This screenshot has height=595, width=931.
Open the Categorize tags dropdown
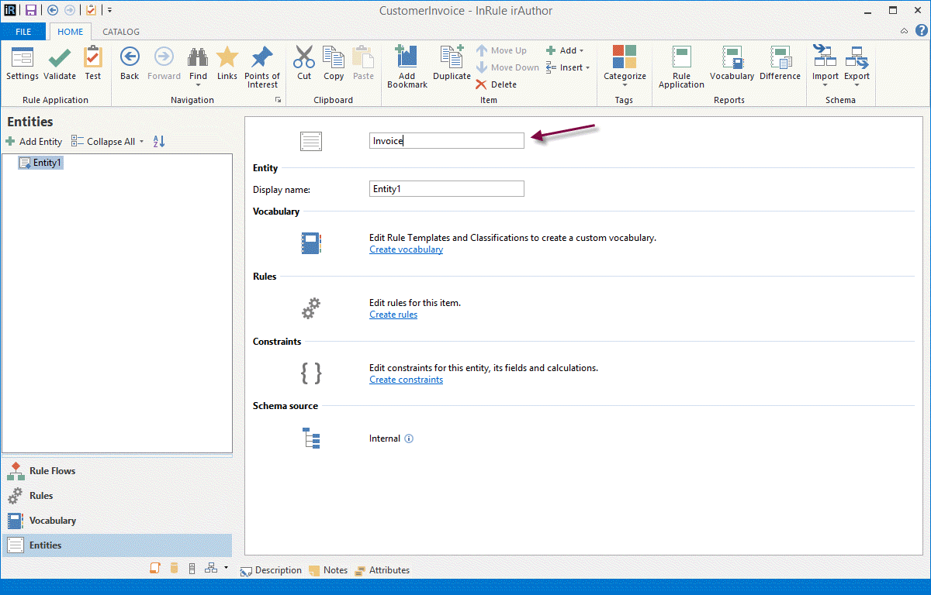click(x=625, y=84)
